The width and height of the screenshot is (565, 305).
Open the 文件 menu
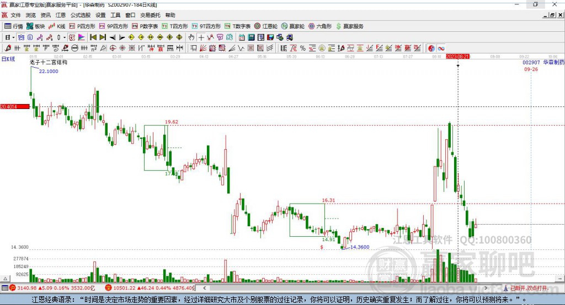coord(15,15)
